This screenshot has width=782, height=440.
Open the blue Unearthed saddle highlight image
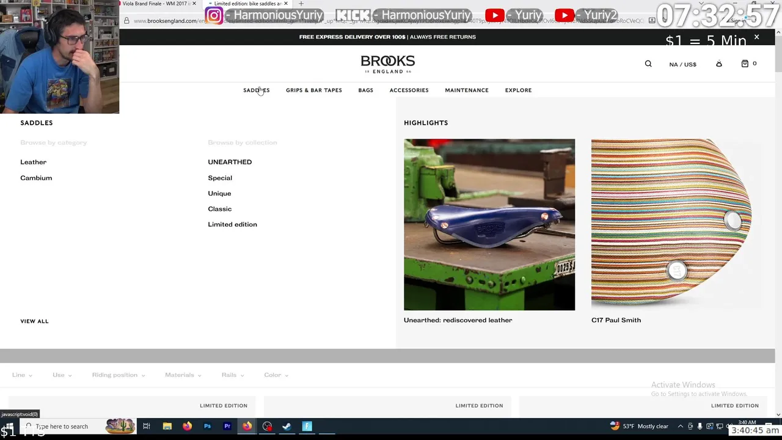pyautogui.click(x=489, y=224)
